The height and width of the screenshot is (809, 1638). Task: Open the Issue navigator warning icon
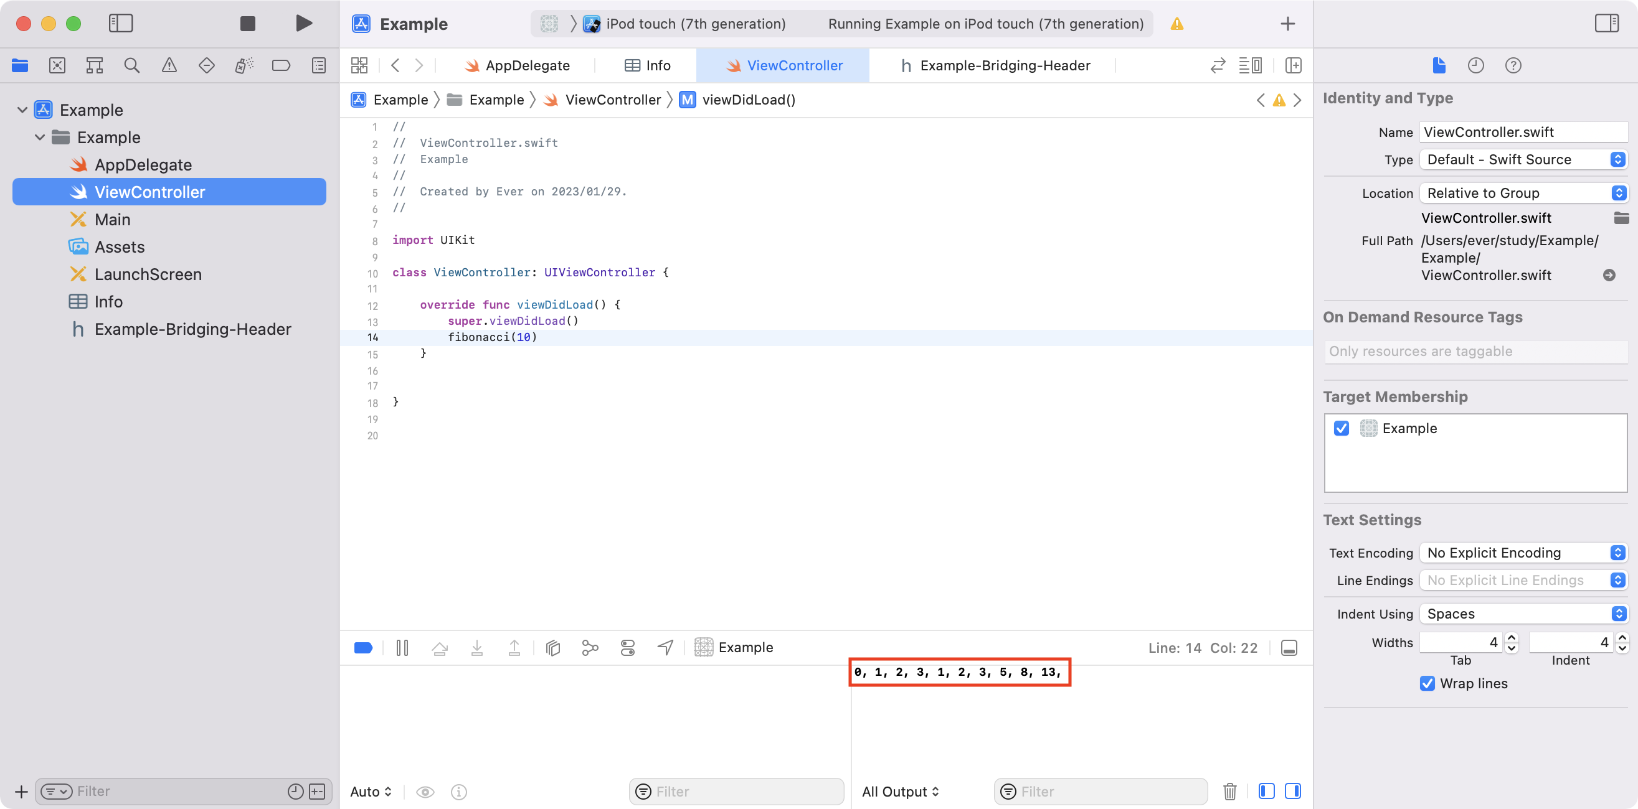click(169, 65)
